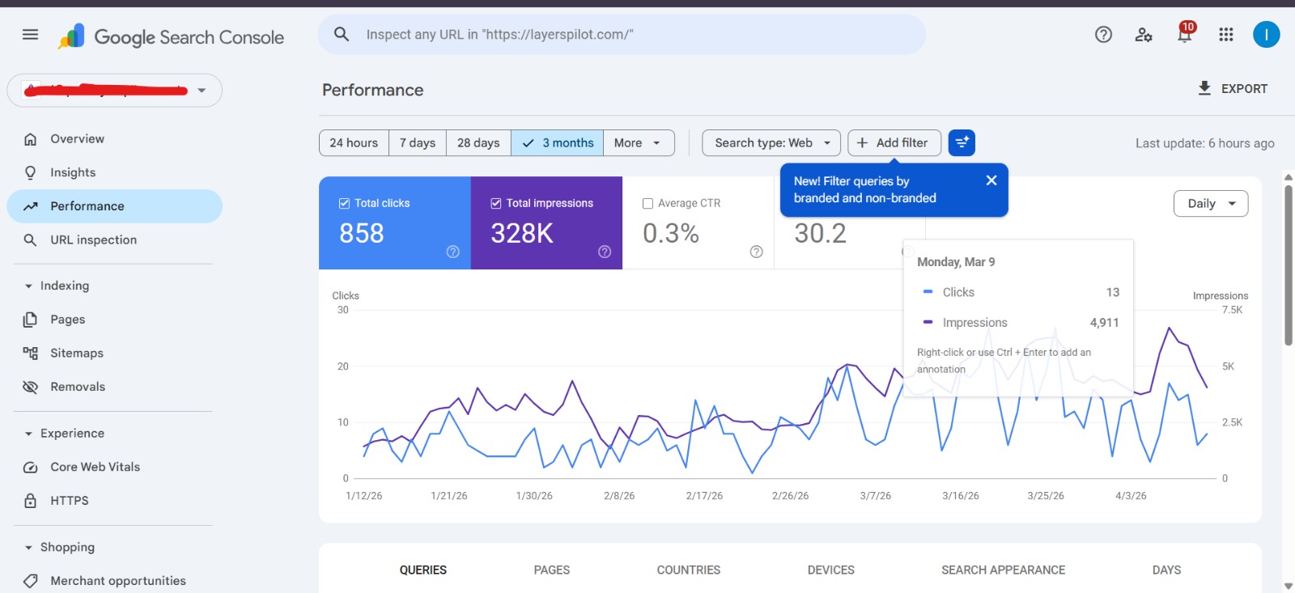Click the Overview home icon
Screen dimensions: 1295x593
[31, 139]
